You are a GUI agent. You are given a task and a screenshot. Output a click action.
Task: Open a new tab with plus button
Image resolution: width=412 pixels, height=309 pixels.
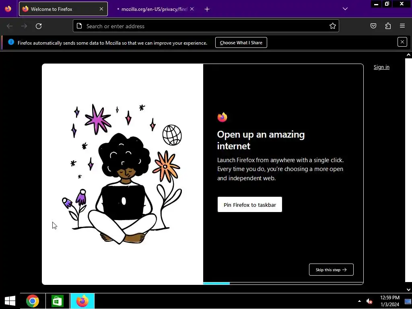[x=207, y=9]
